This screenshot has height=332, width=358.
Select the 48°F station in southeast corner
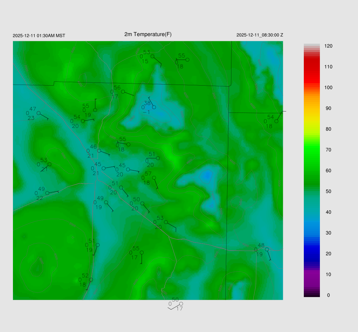(x=266, y=249)
